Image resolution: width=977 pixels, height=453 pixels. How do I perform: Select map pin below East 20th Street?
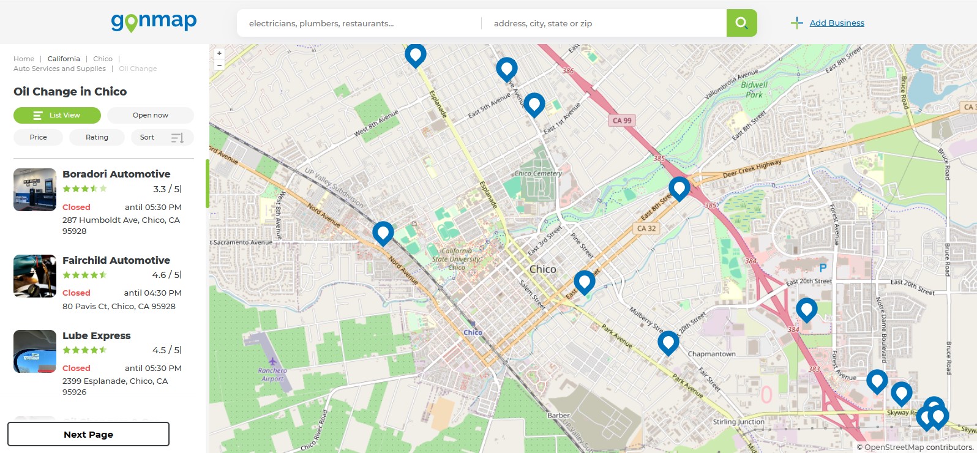806,310
